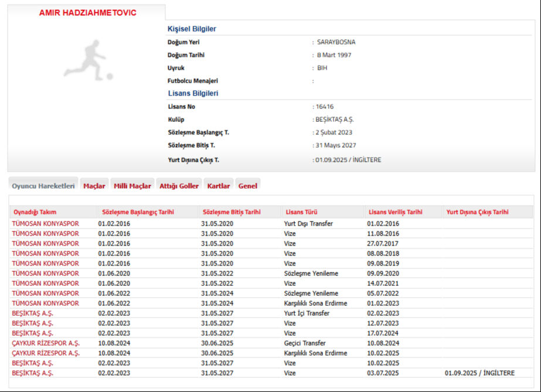The width and height of the screenshot is (541, 392).
Task: Click the player silhouette placeholder photo
Action: (x=88, y=60)
